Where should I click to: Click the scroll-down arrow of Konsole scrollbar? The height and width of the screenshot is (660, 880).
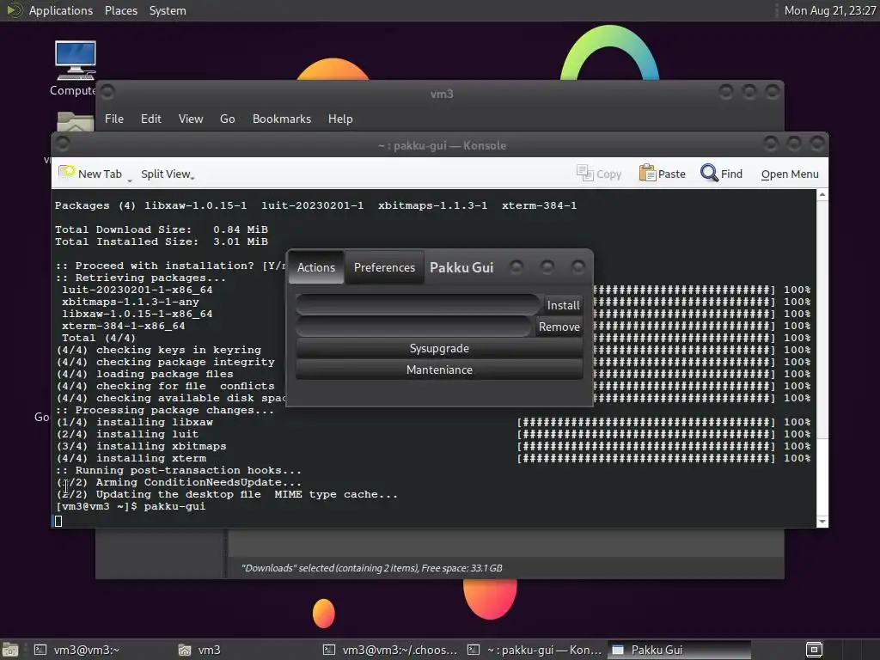pos(822,522)
